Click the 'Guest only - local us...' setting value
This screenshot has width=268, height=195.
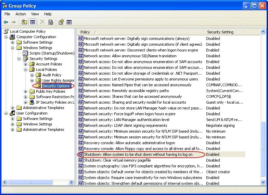coord(225,102)
